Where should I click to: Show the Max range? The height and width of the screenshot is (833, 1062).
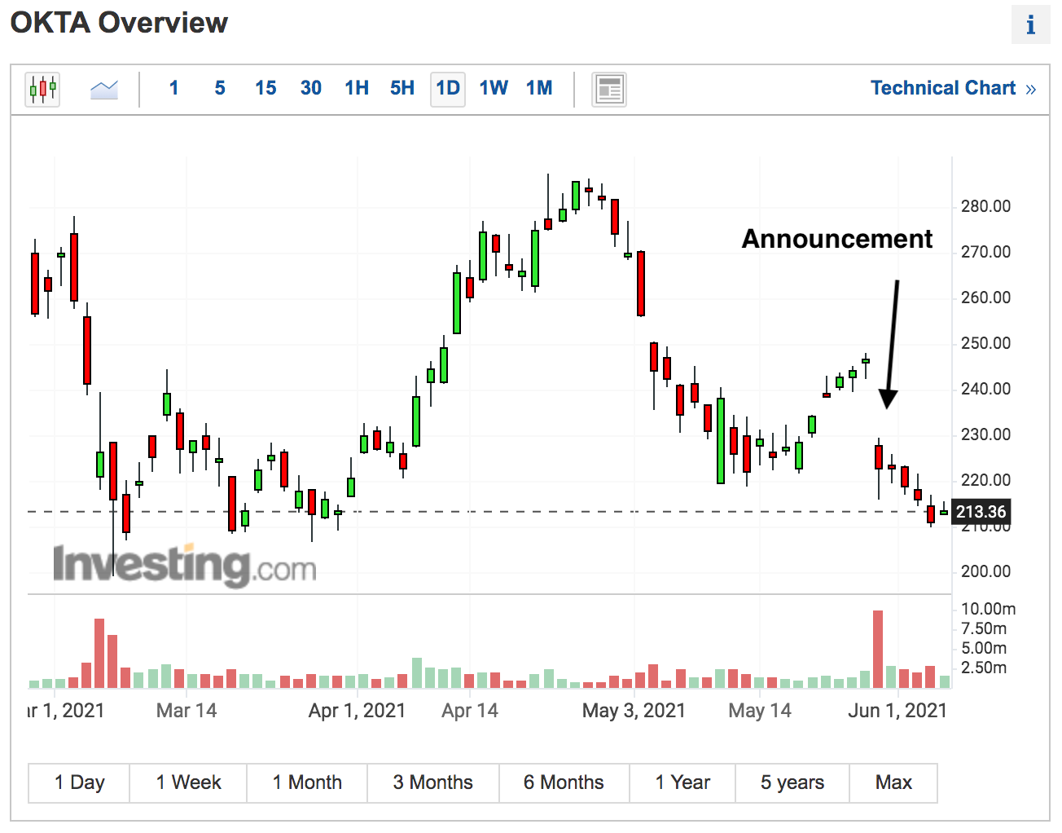tap(893, 782)
